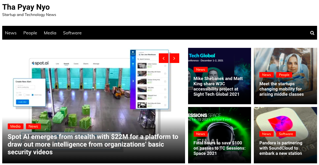Open the News menu item
Viewport: 319px width, 165px height.
(11, 33)
